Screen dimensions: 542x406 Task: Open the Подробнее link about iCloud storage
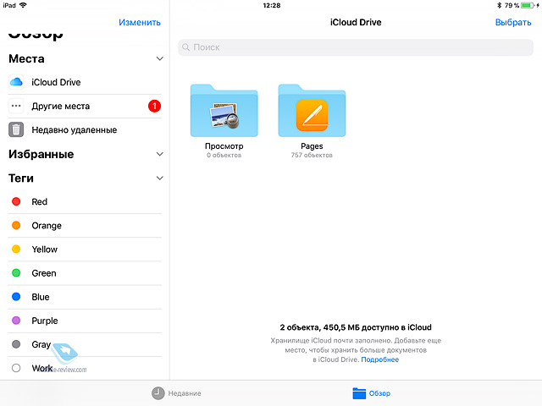click(380, 359)
